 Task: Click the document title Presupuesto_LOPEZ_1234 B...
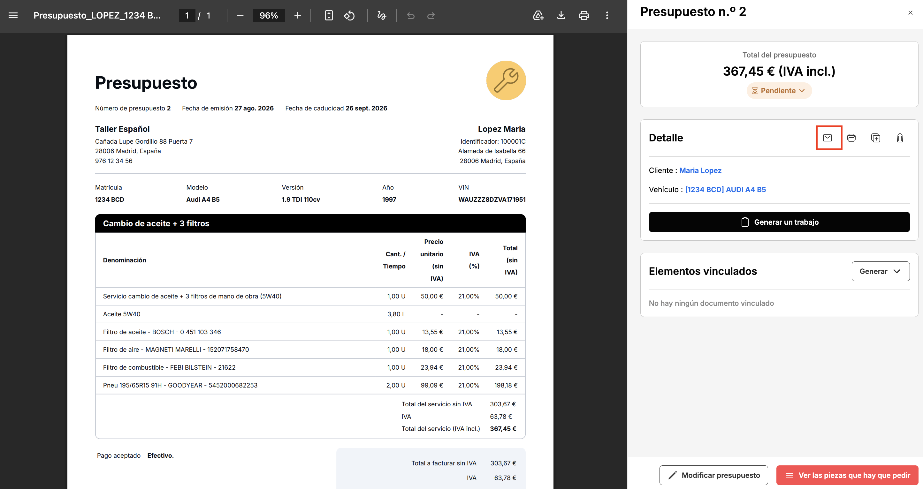point(97,15)
